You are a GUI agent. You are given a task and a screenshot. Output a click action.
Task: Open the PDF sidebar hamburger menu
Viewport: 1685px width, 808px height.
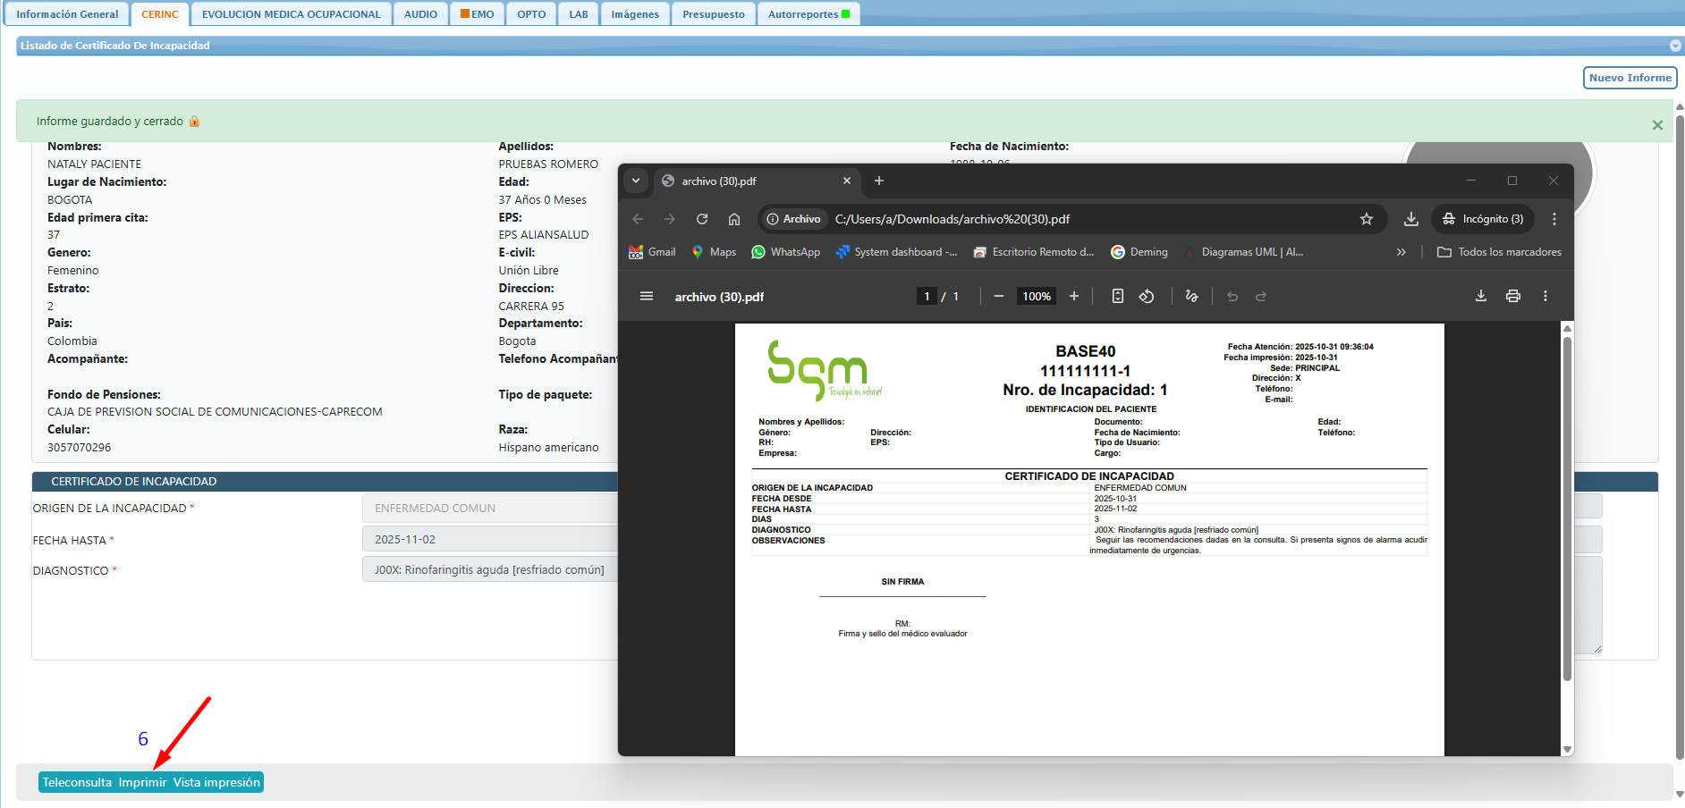(647, 297)
